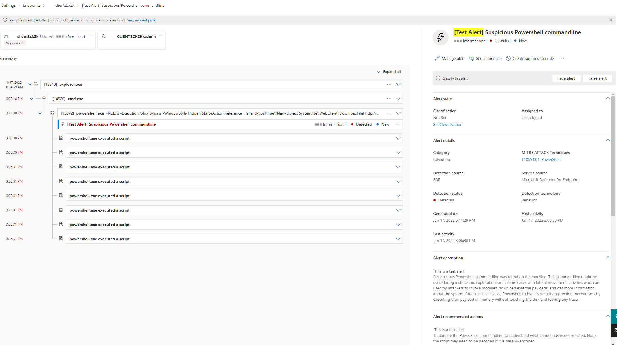Viewport: 617px width, 345px height.
Task: Open ellipsis menu on powershell.exe process row
Action: point(389,113)
